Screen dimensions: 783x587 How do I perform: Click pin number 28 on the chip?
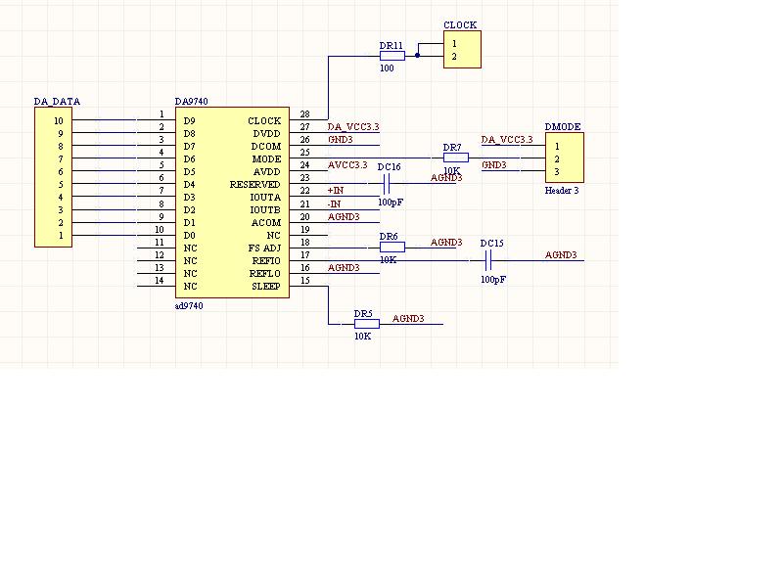tap(304, 114)
